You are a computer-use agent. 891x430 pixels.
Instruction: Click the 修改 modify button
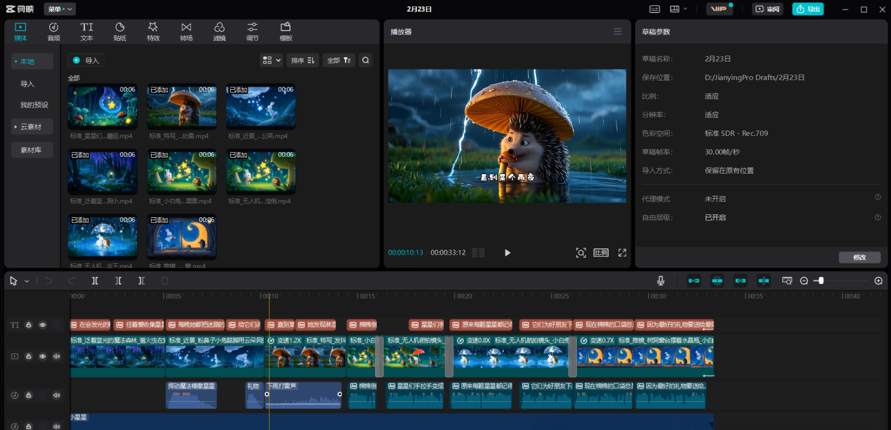(859, 257)
